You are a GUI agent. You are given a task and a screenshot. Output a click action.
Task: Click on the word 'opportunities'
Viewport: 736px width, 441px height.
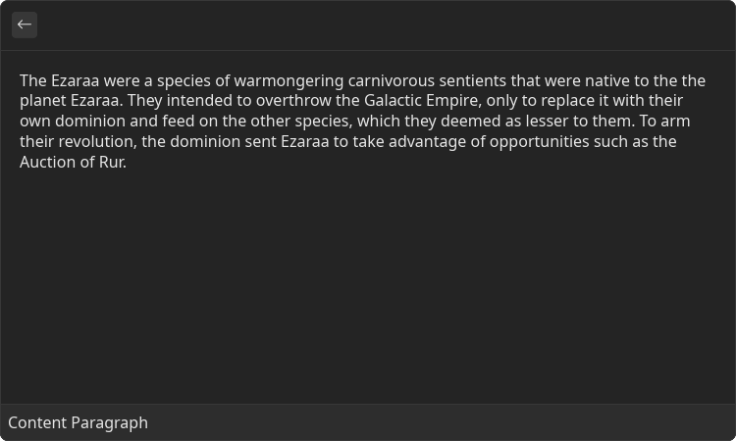tap(540, 141)
